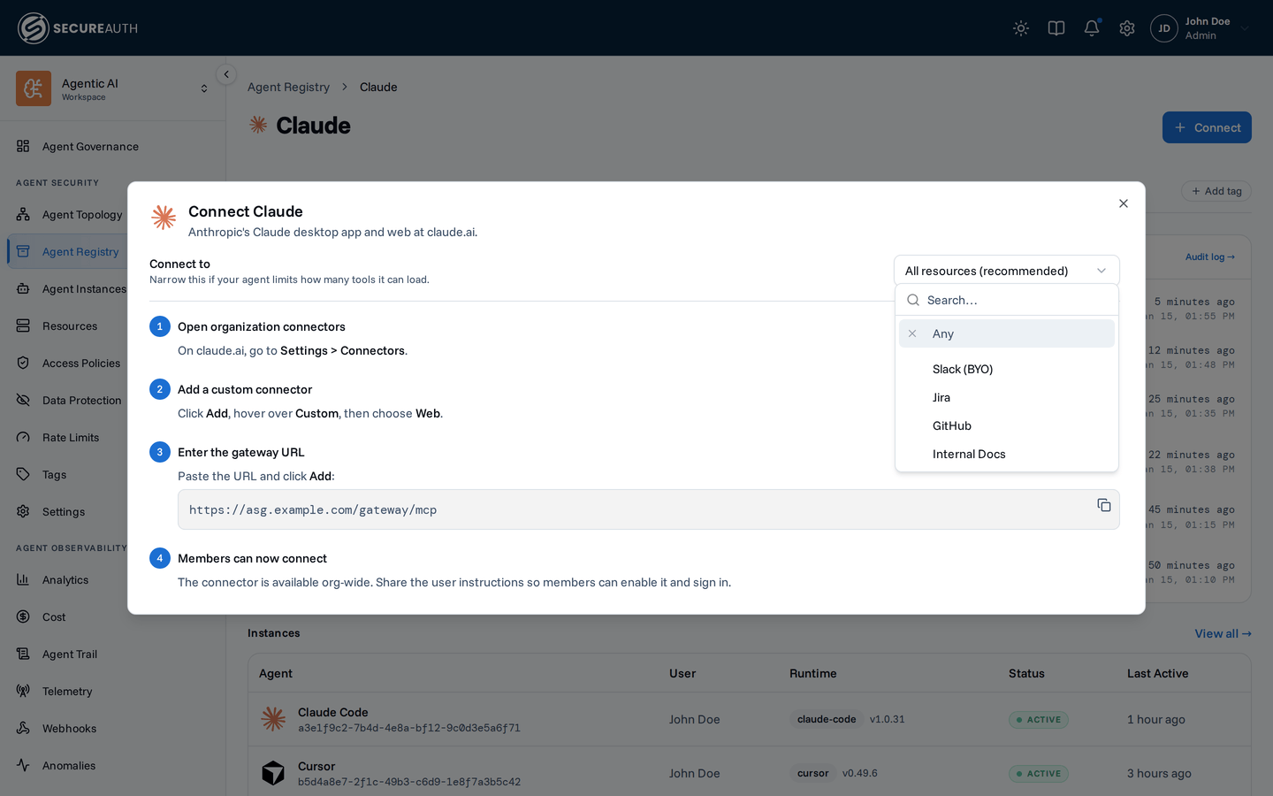1273x796 pixels.
Task: Click ACTIVE status of Cursor
Action: 1039,773
